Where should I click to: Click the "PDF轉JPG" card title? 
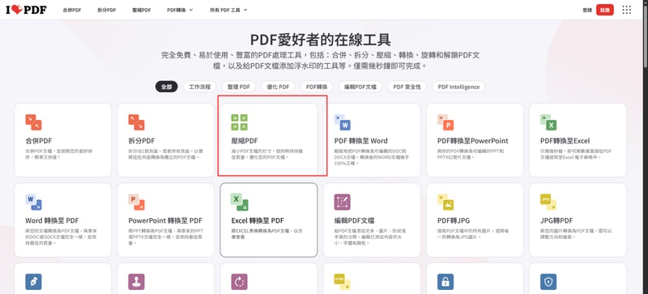(x=454, y=220)
